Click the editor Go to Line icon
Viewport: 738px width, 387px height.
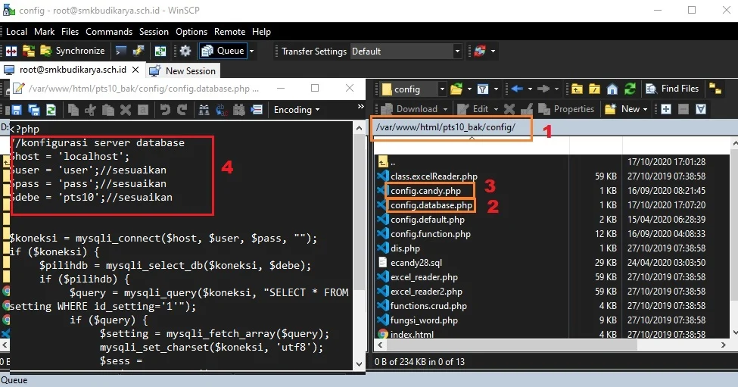(x=257, y=110)
